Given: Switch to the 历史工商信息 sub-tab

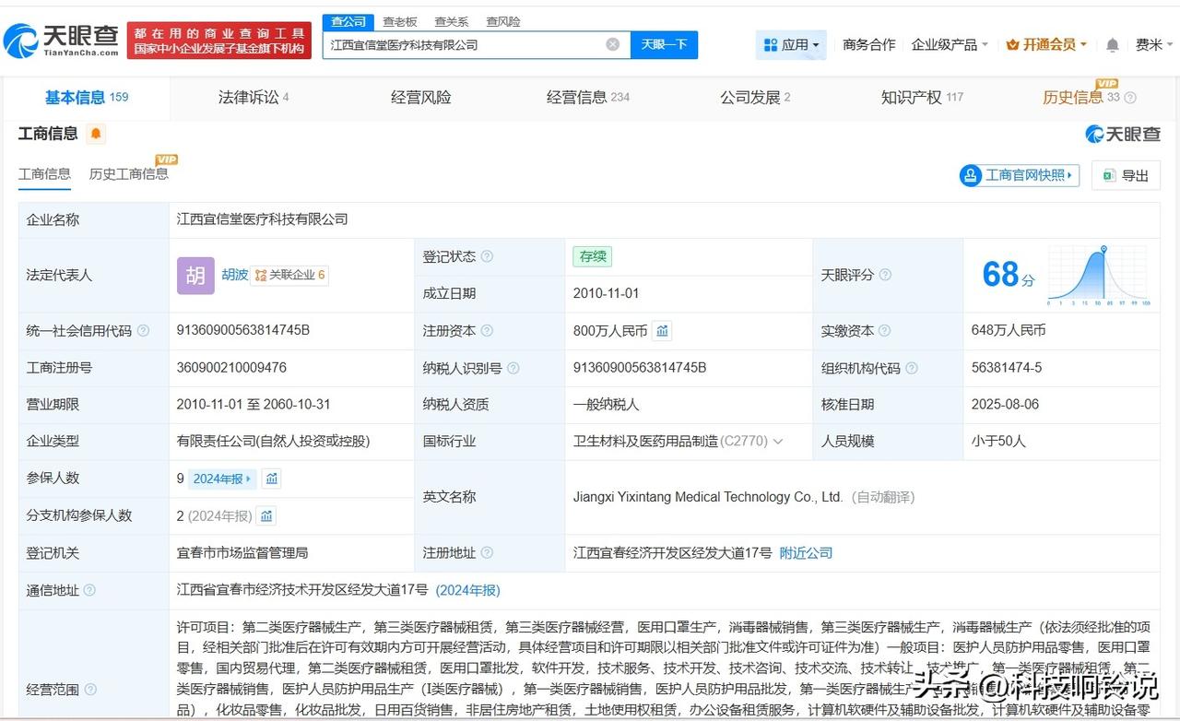Looking at the screenshot, I should click(x=128, y=174).
